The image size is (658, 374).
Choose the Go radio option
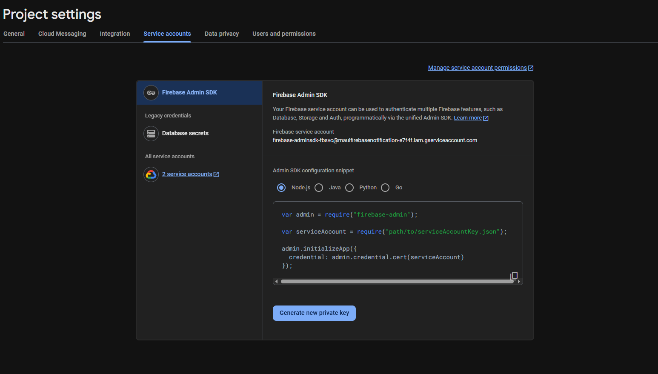(x=385, y=188)
